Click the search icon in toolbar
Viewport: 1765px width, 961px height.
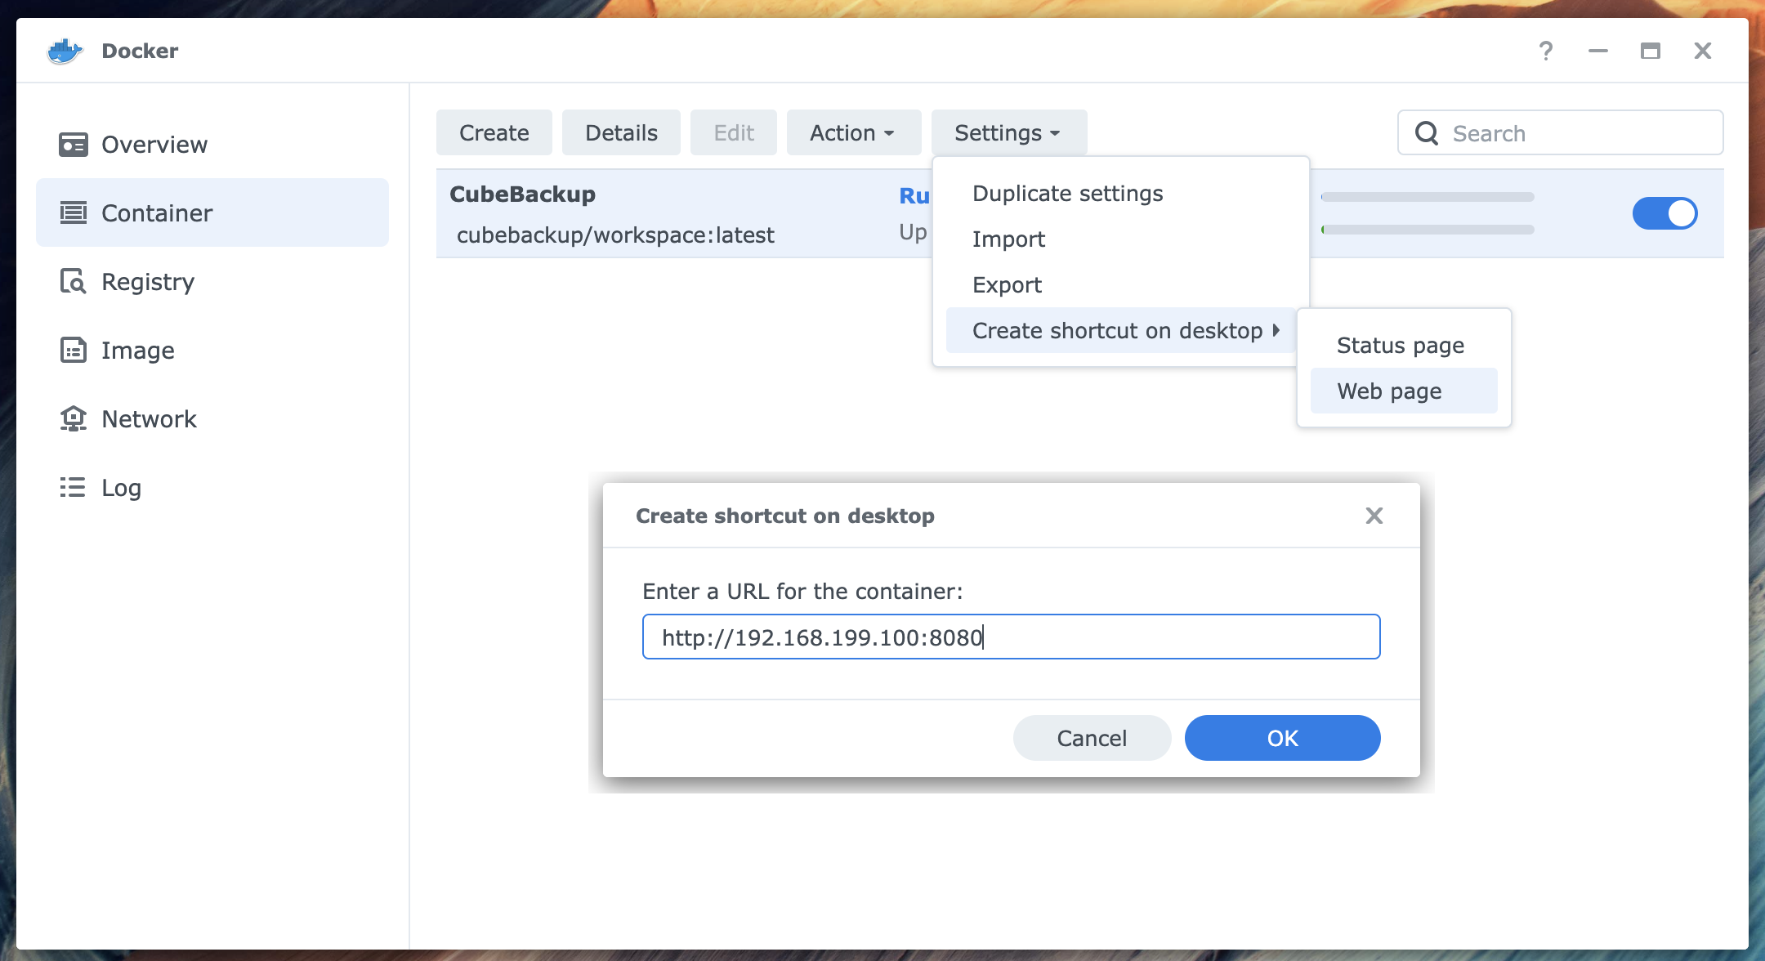[x=1428, y=132]
